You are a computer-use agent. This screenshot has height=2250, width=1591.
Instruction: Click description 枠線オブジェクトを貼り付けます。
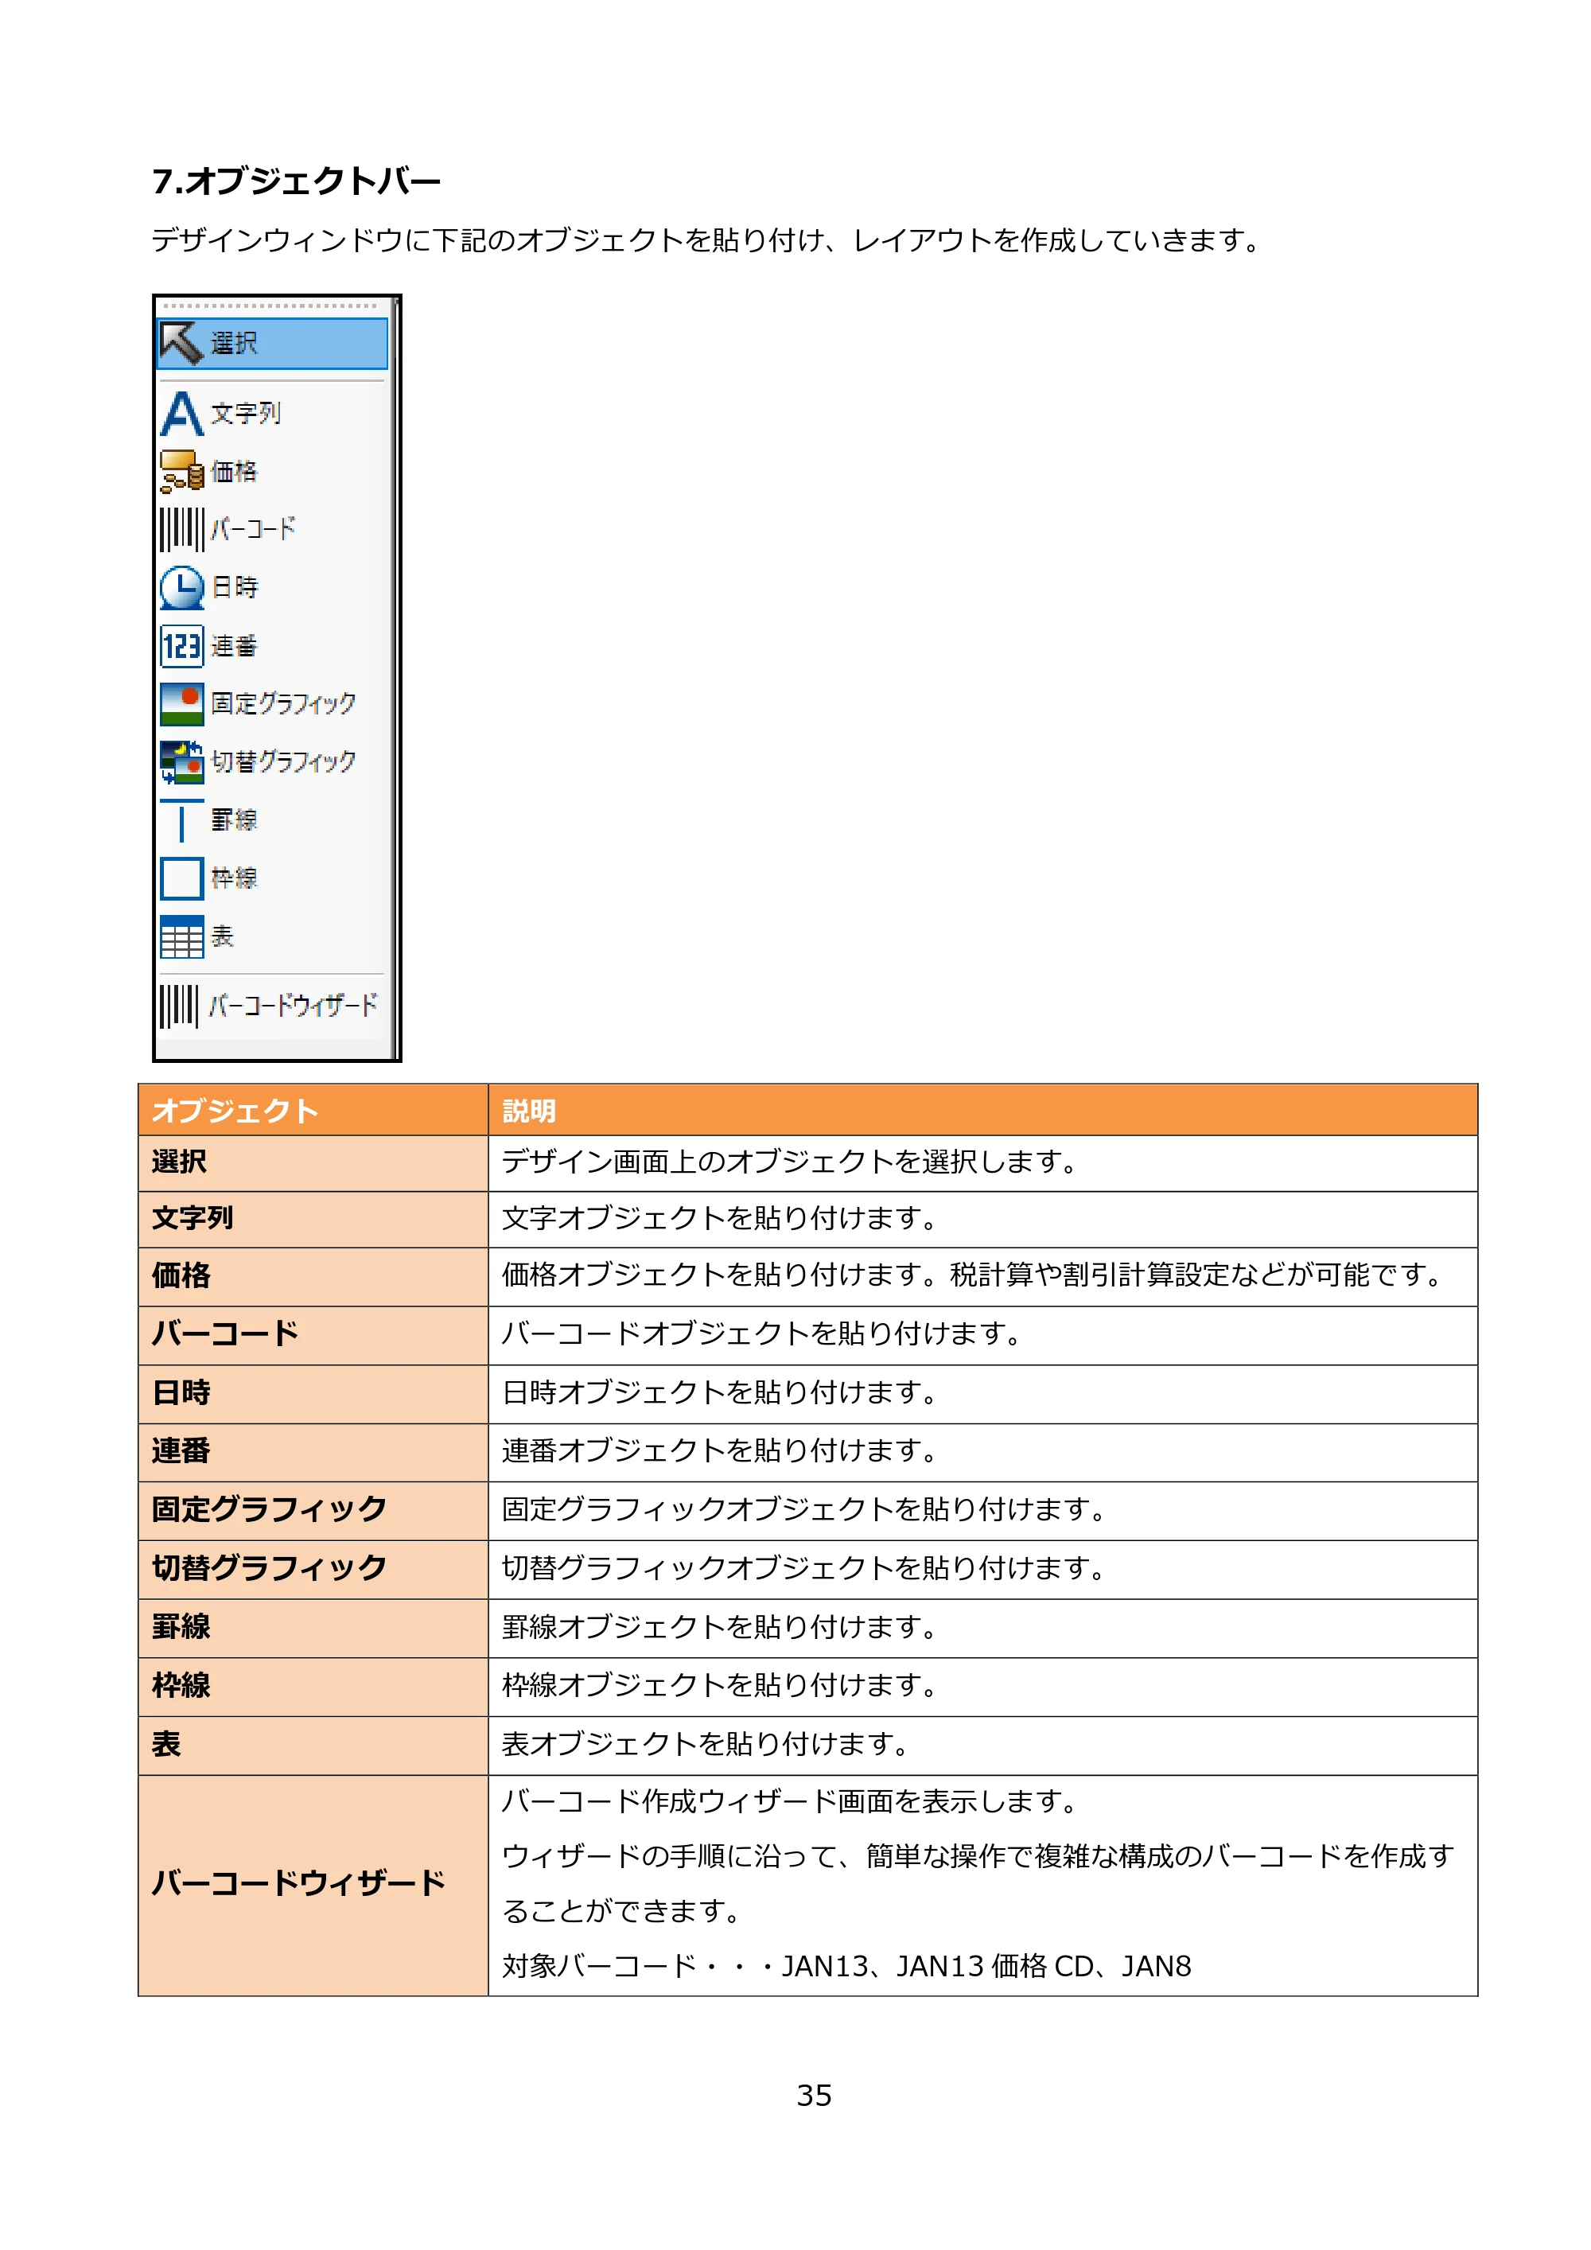(x=720, y=1687)
